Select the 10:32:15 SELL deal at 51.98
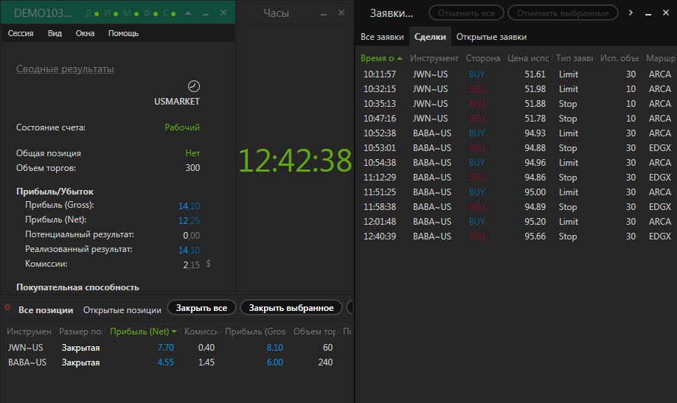Screen dimensions: 677x403 [x=517, y=89]
